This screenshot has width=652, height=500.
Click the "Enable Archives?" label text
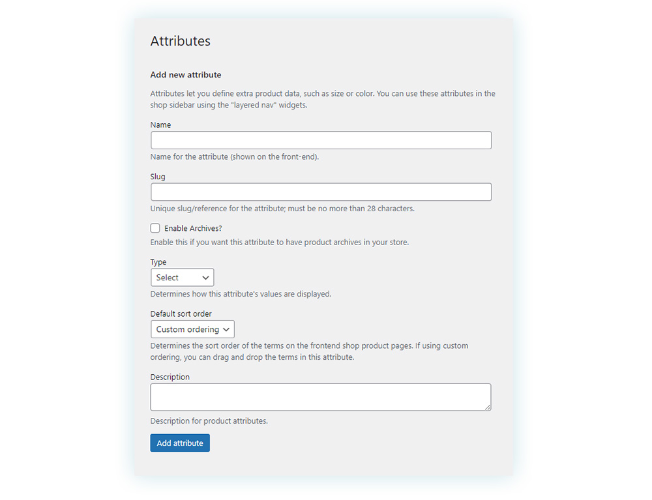point(193,228)
